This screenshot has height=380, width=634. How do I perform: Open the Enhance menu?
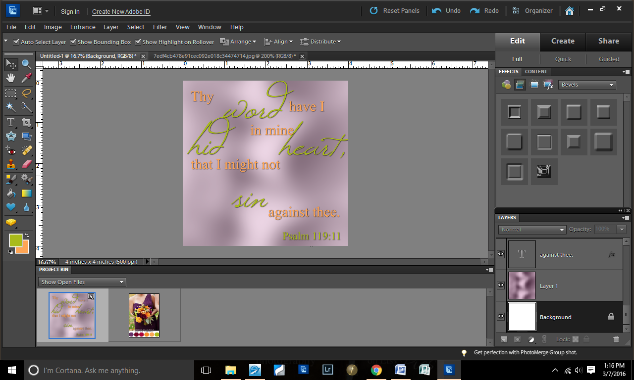(x=83, y=27)
